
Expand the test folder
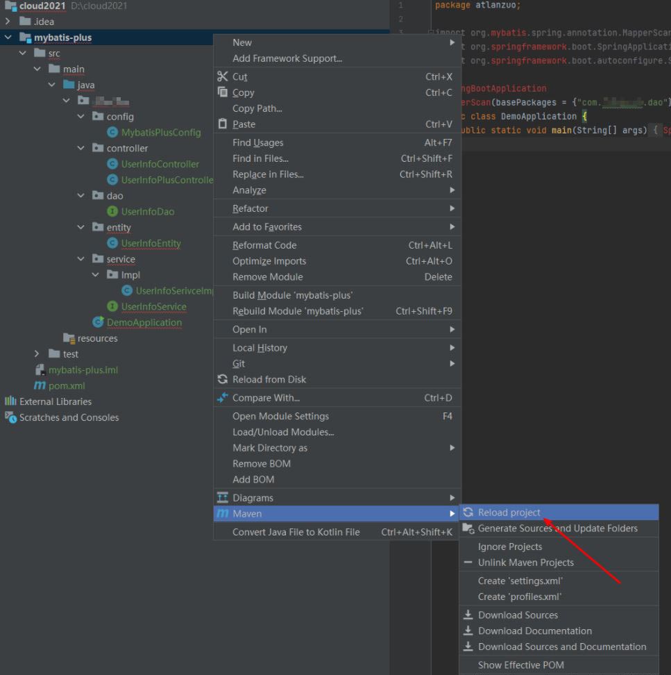coord(37,354)
